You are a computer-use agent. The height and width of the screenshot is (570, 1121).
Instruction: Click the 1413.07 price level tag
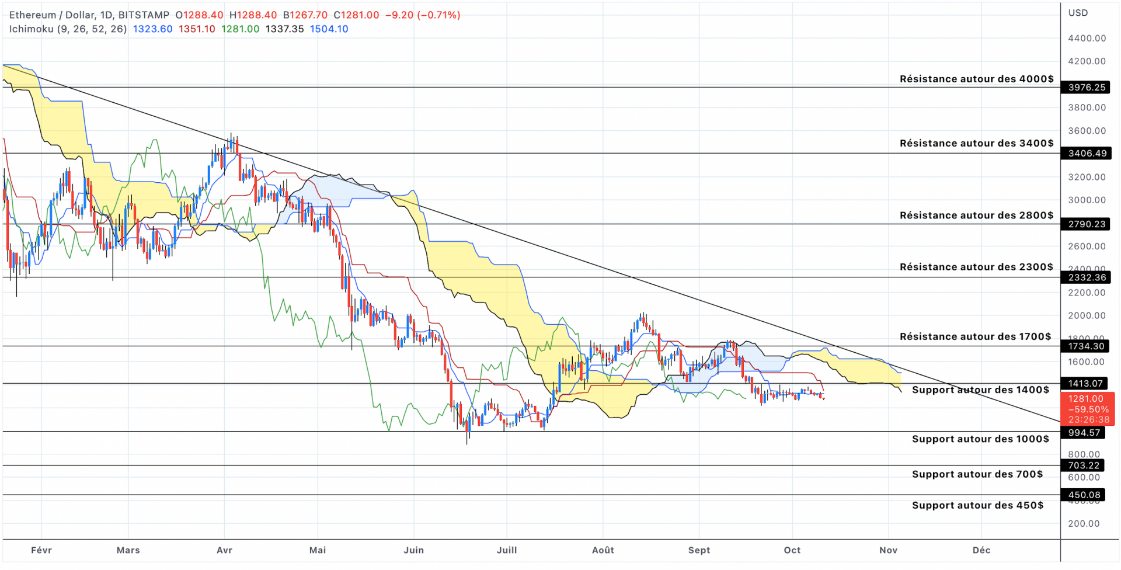1084,384
